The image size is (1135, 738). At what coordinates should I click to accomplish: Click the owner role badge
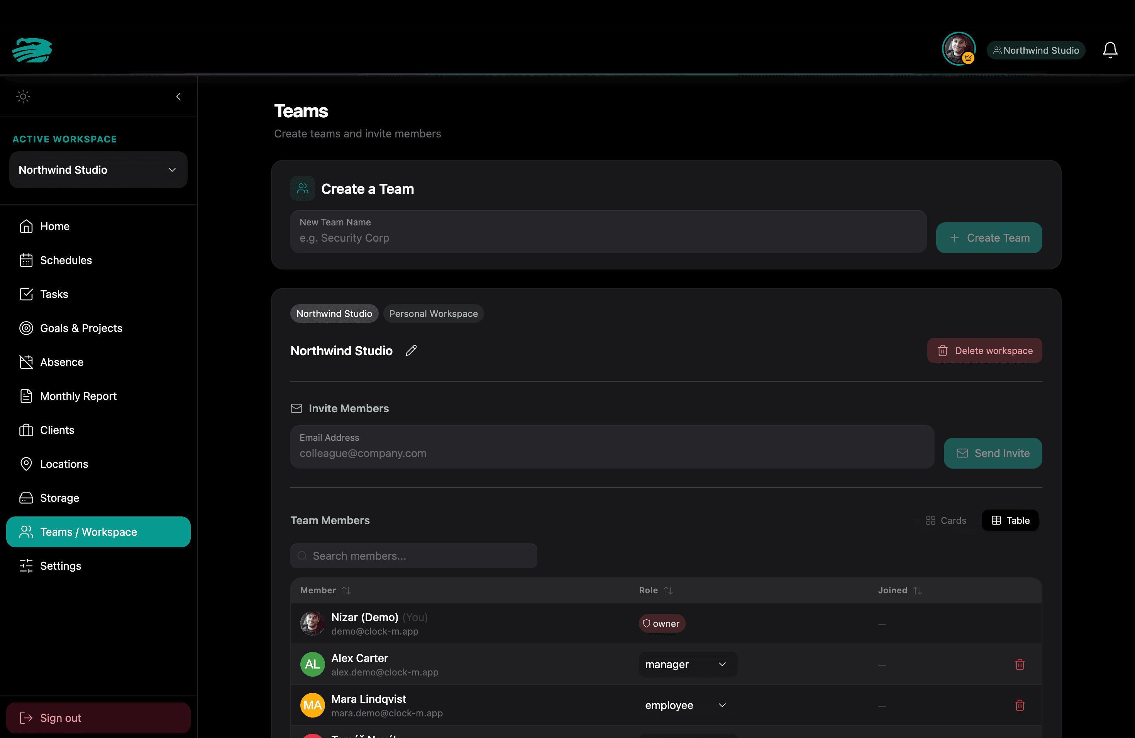662,623
